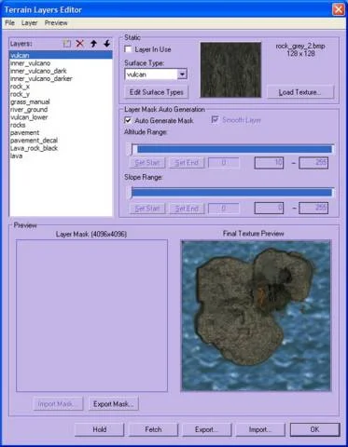Delete layer with the red X icon
The height and width of the screenshot is (447, 348).
[80, 44]
